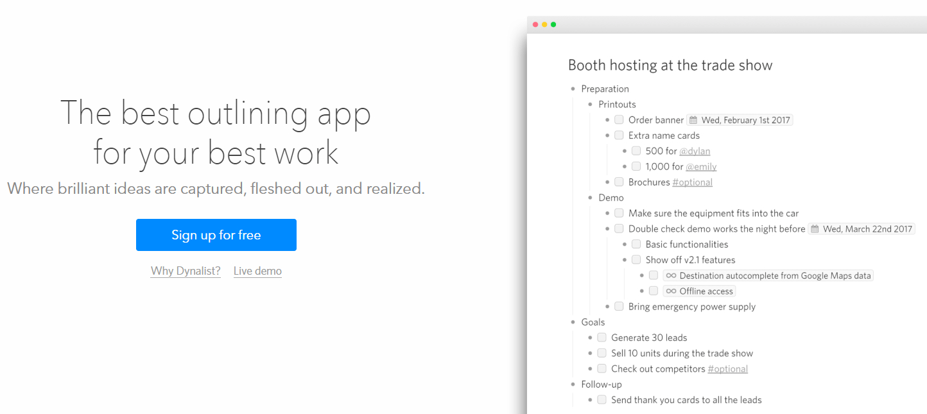Screen dimensions: 927x414
Task: Click the bullet beside Check out competitors
Action: [x=591, y=368]
